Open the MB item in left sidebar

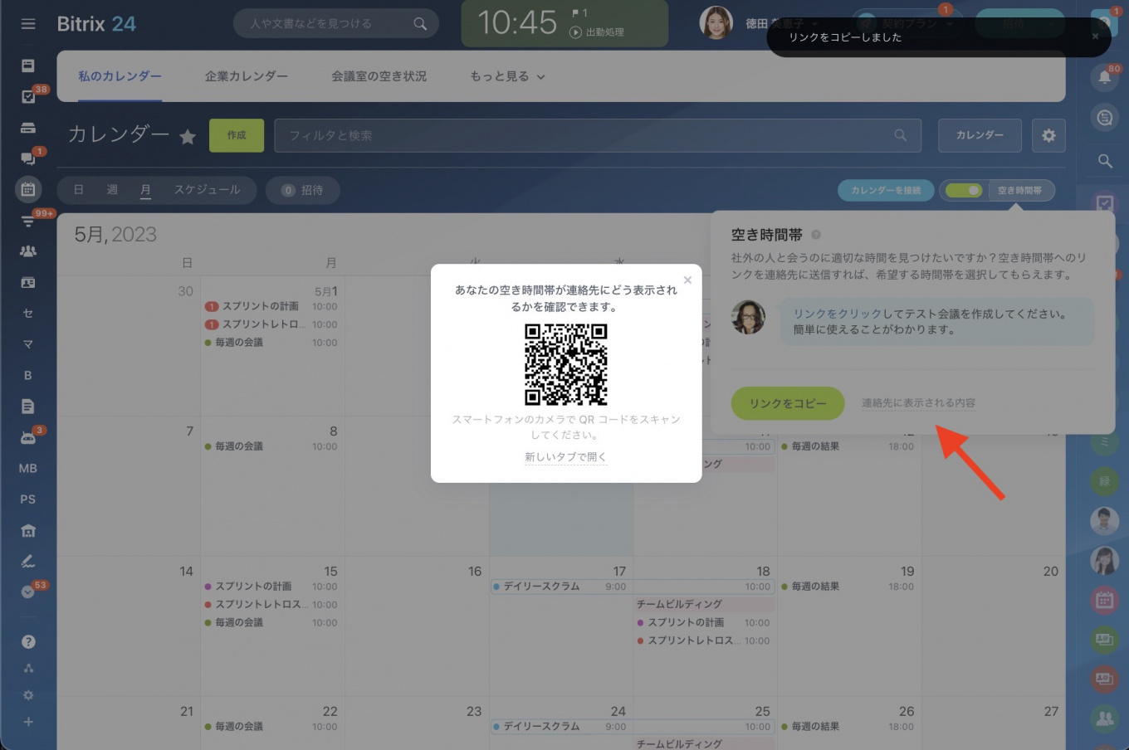click(x=28, y=469)
